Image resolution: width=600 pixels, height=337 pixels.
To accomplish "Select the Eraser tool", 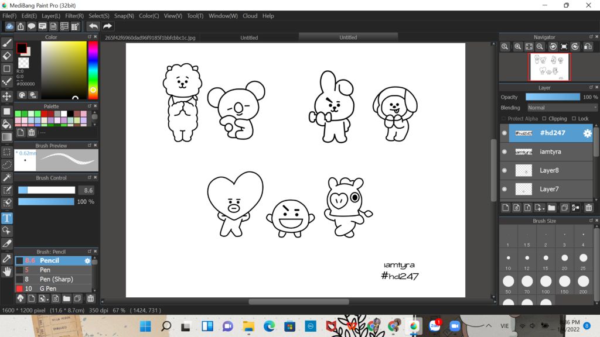I will 7,56.
